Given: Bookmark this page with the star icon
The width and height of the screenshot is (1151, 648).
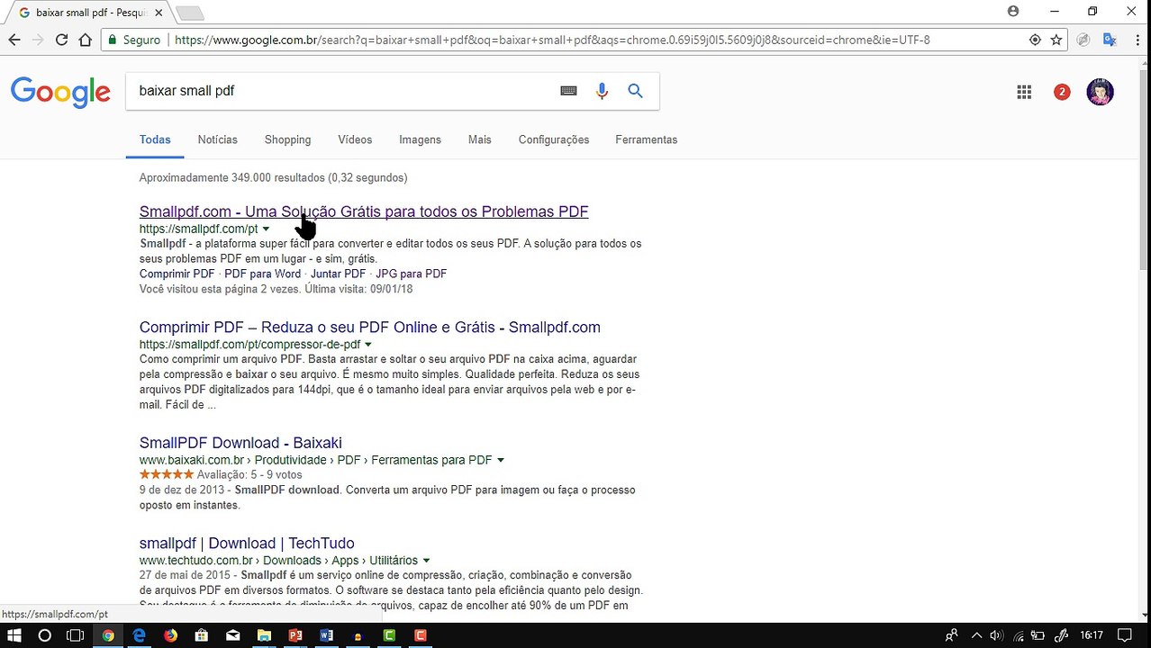Looking at the screenshot, I should [1056, 40].
